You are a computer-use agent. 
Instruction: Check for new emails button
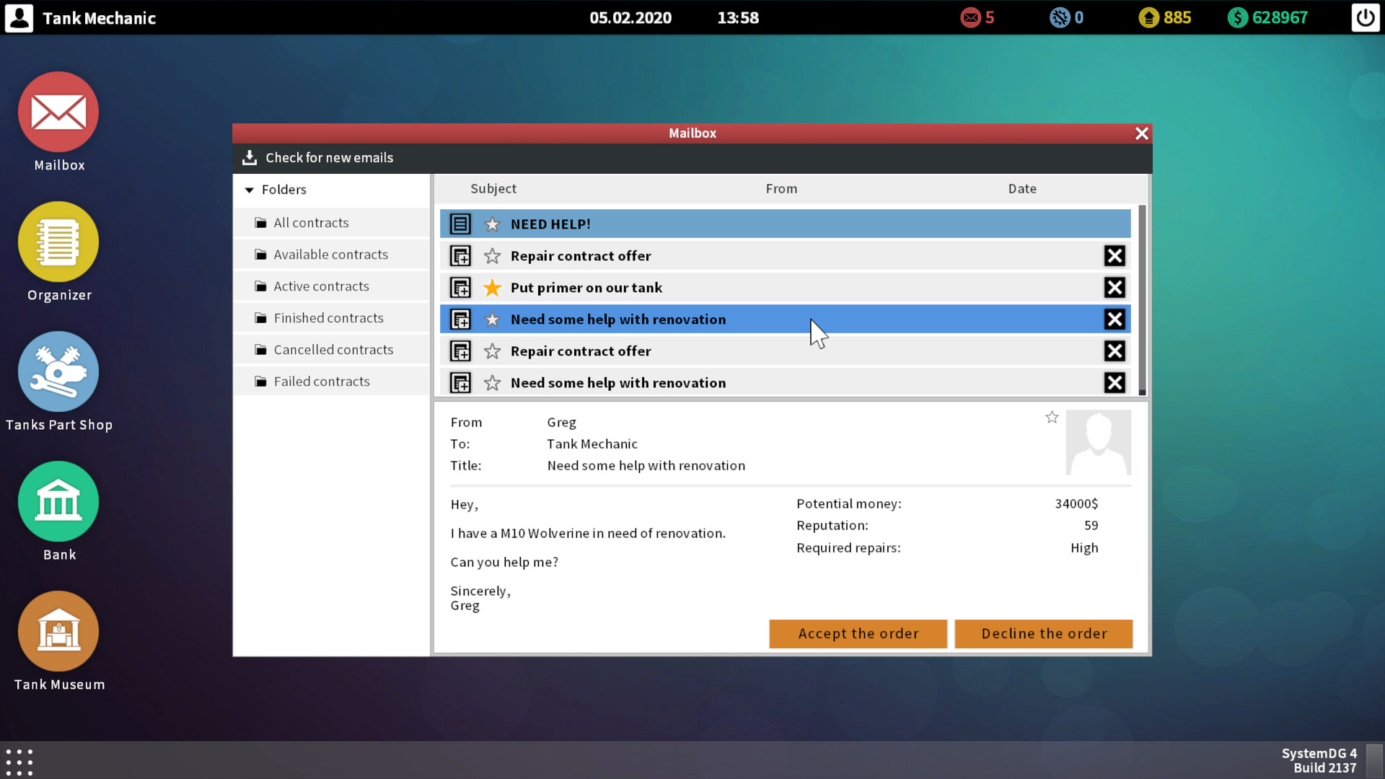(319, 157)
